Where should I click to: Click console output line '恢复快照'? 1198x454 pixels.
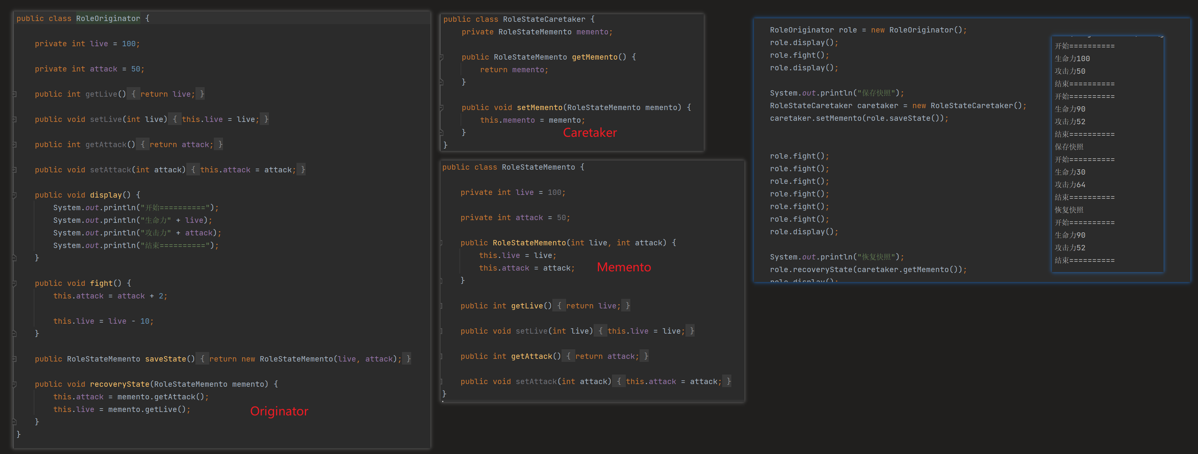(x=1069, y=210)
